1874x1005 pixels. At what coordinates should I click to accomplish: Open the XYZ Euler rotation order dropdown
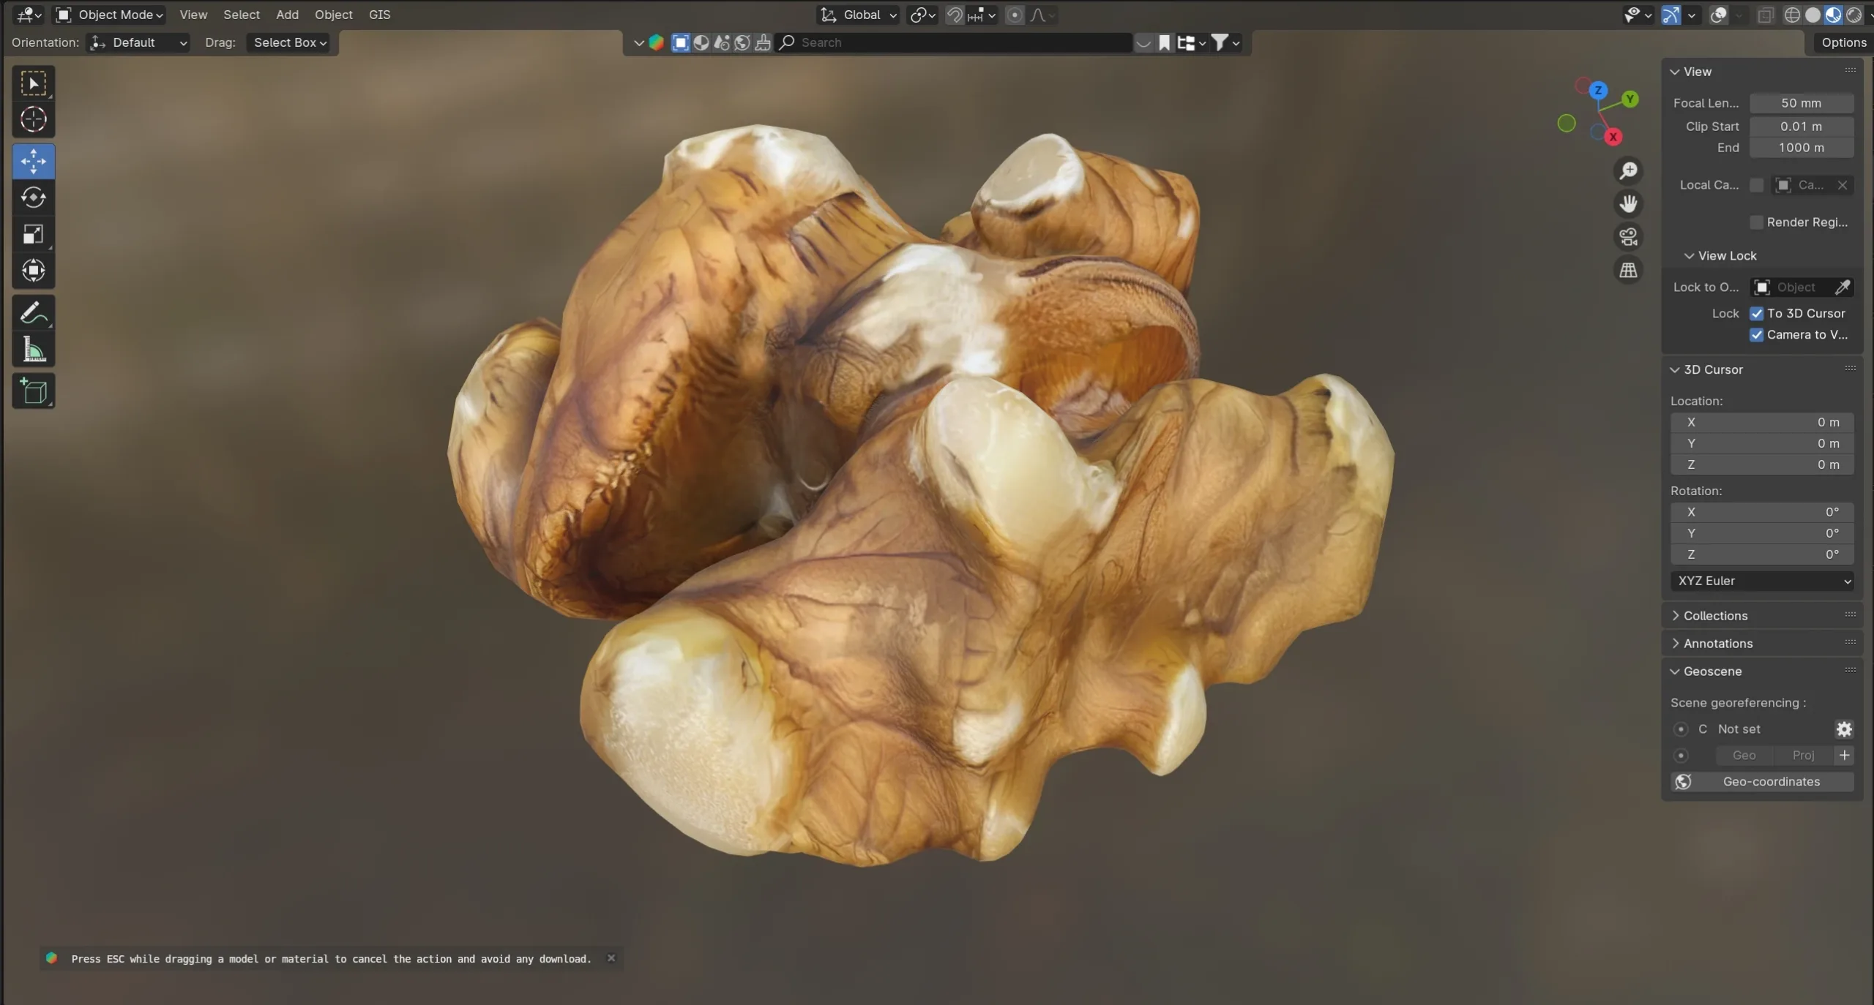[1761, 581]
